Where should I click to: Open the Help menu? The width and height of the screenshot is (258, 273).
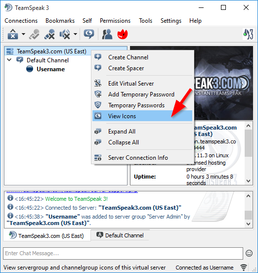[x=195, y=21]
